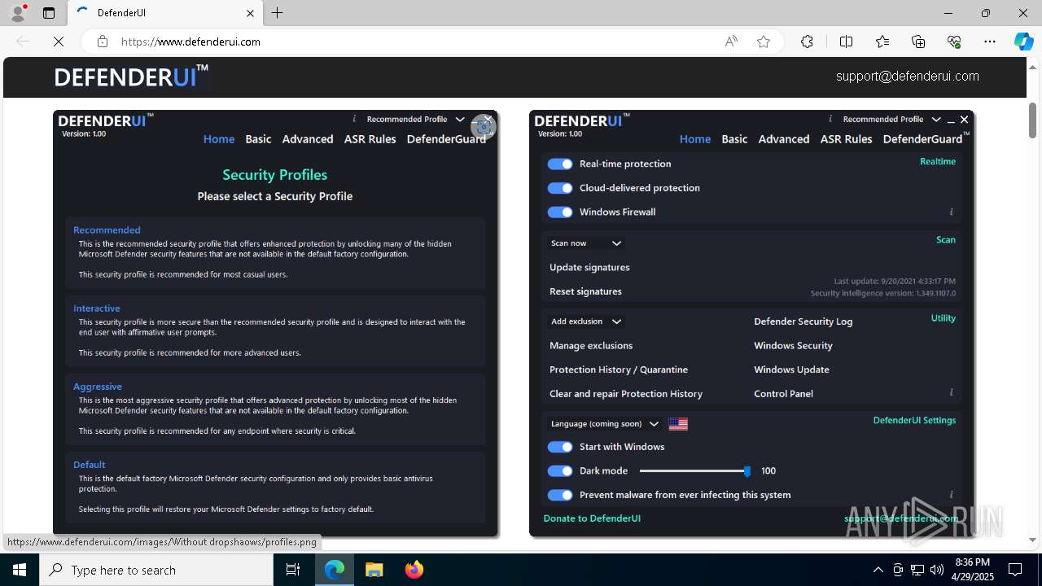Toggle the Windows Firewall switch
This screenshot has width=1042, height=586.
point(560,212)
